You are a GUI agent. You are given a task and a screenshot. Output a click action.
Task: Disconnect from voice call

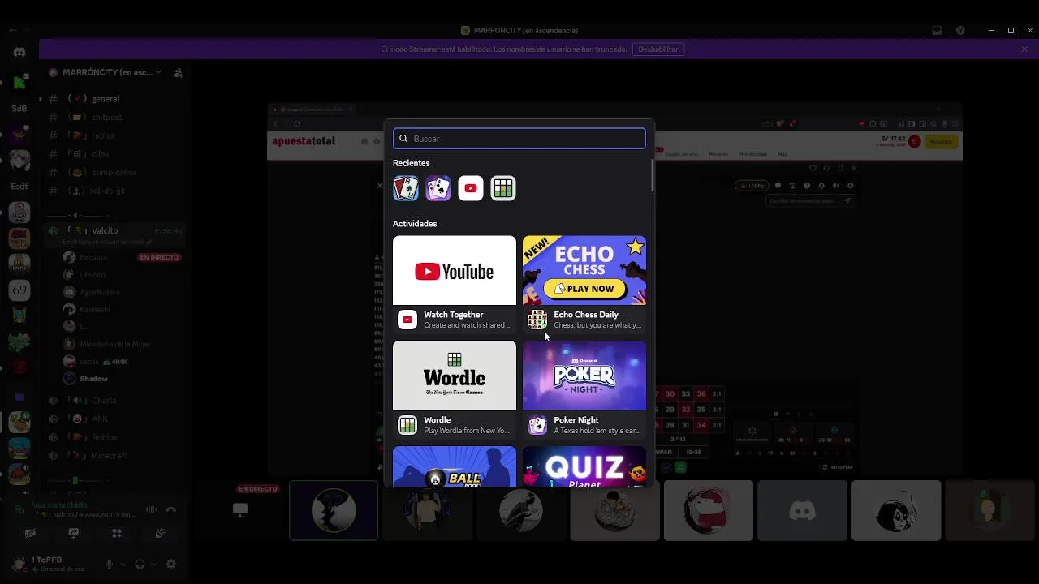(x=170, y=509)
